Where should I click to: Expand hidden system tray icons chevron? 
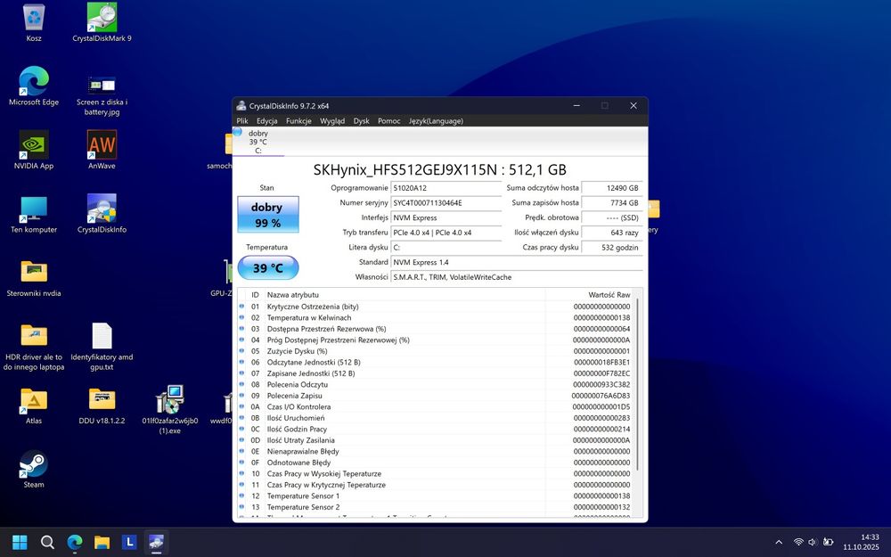tap(779, 542)
